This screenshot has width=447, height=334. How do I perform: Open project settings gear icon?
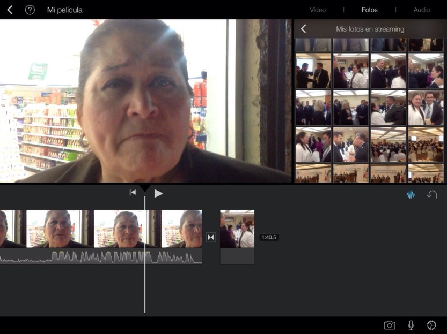(x=431, y=325)
